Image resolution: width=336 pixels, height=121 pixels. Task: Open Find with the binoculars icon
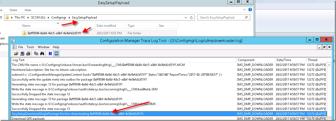pos(42,54)
